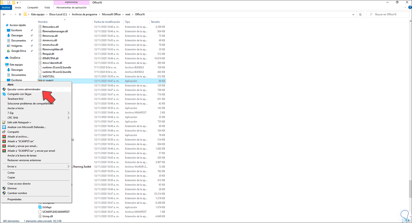Click the shield icon for Ejecutar como administrador
412x223 pixels.
pyautogui.click(x=4, y=89)
